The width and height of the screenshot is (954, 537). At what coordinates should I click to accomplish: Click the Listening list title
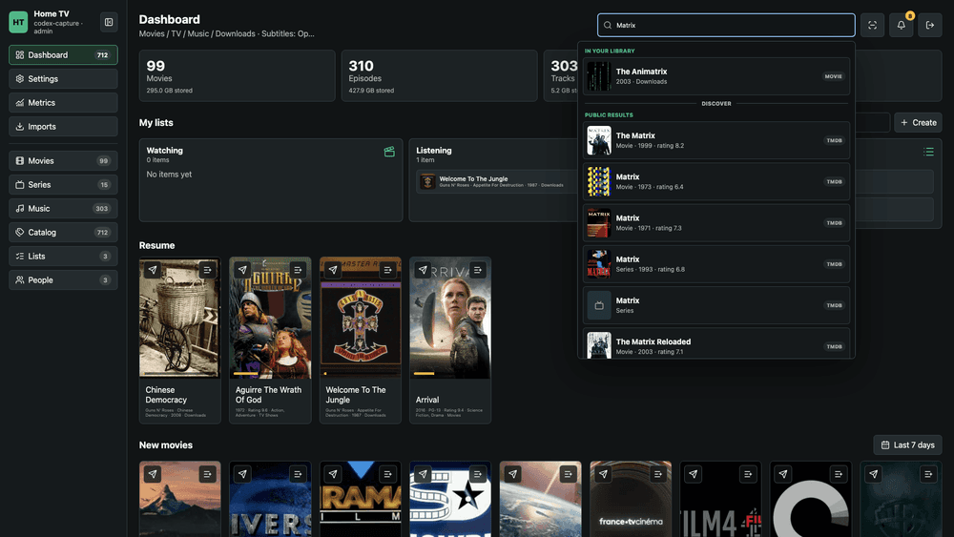434,150
